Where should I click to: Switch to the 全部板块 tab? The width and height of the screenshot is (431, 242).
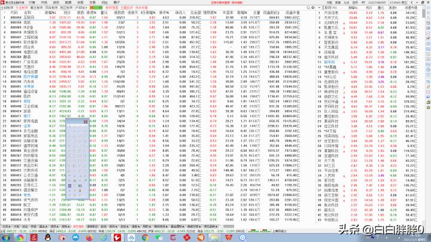click(7, 8)
